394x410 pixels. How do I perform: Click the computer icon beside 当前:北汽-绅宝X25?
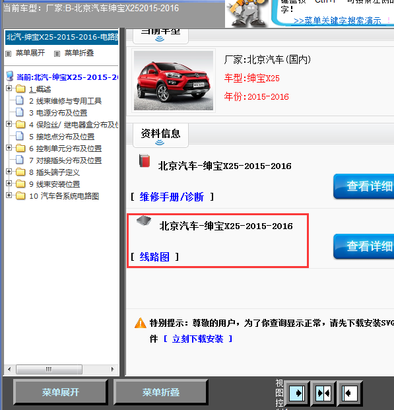[x=10, y=77]
